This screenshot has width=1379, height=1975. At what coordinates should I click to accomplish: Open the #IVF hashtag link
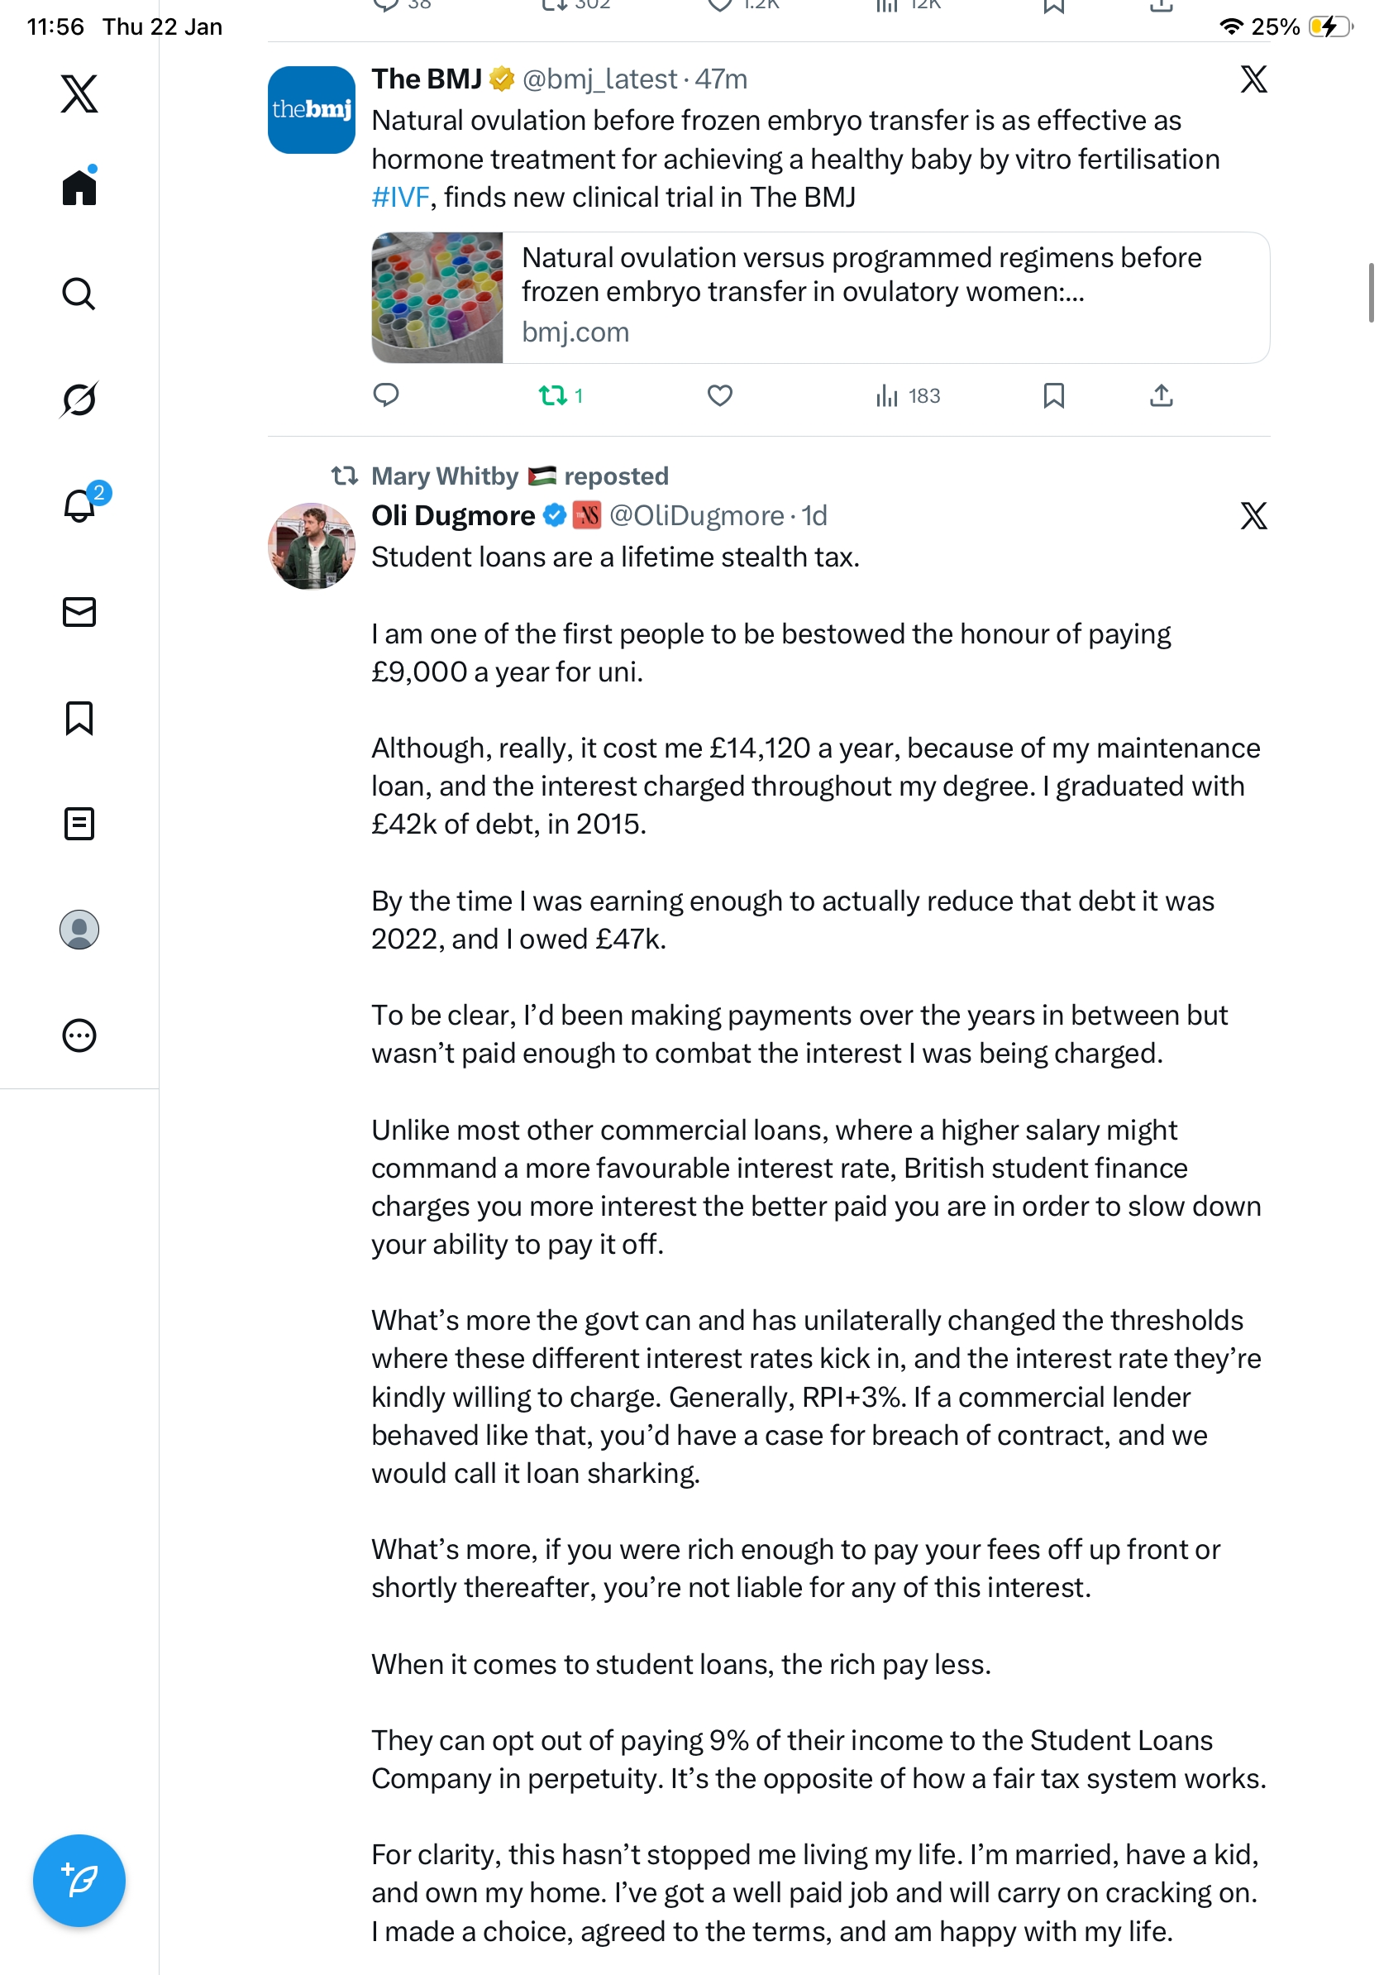click(x=400, y=198)
